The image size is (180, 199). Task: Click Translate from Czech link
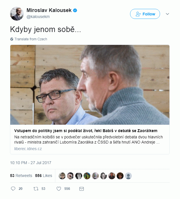[31, 39]
